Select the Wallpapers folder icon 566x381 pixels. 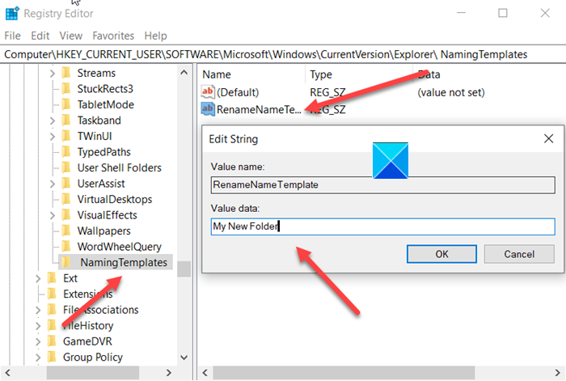click(66, 231)
